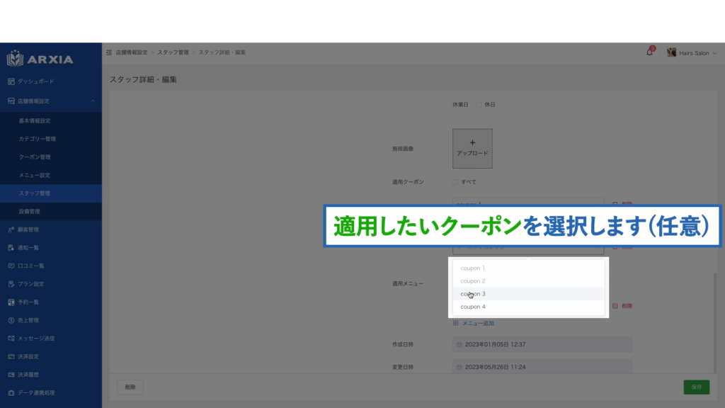Open the メッセージ送信 icon in sidebar

click(11, 338)
